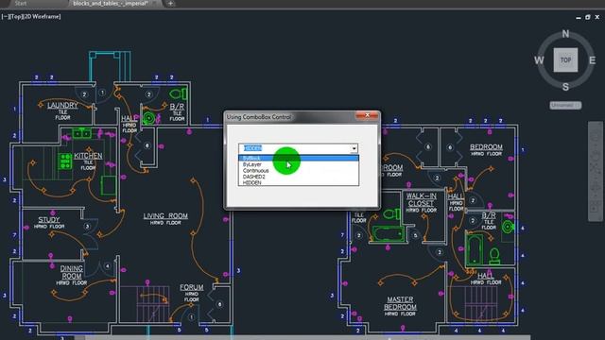Screen dimensions: 605x340
Task: Minimize the drawing viewport window
Action: (x=579, y=18)
